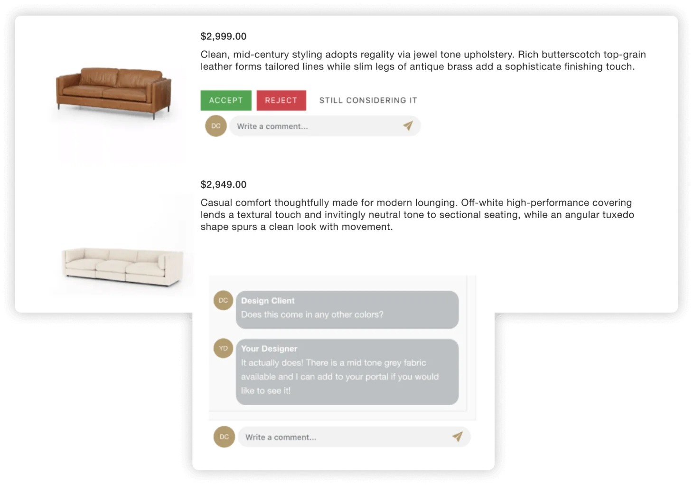Click the send icon in the bottom chat box
This screenshot has width=693, height=485.
458,437
